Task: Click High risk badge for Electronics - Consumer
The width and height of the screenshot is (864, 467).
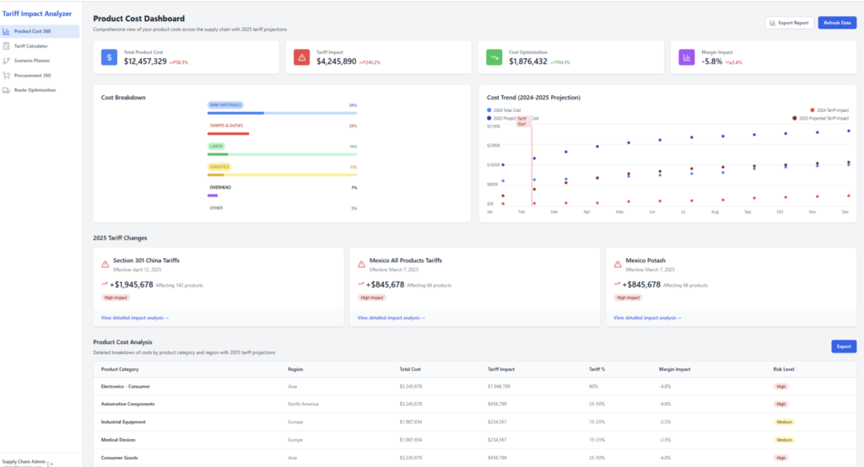Action: click(x=780, y=387)
